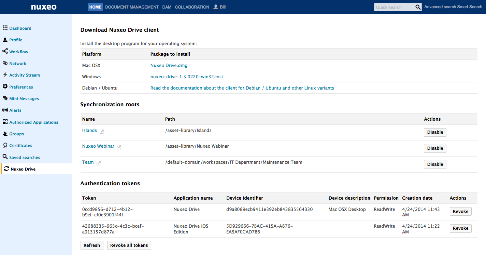Click the Mac OSX platform cell

(91, 65)
